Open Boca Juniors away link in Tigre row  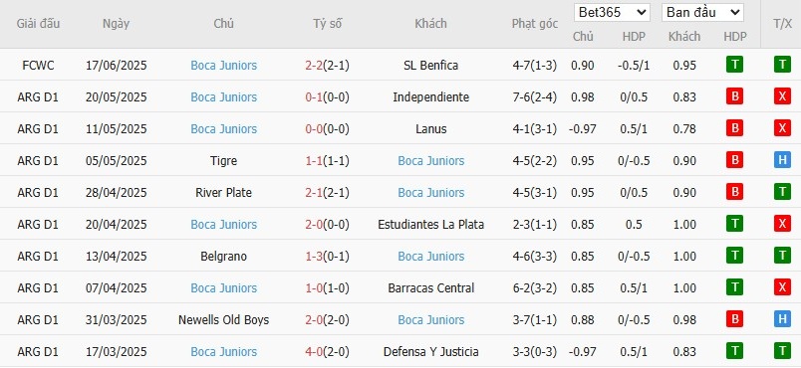431,160
